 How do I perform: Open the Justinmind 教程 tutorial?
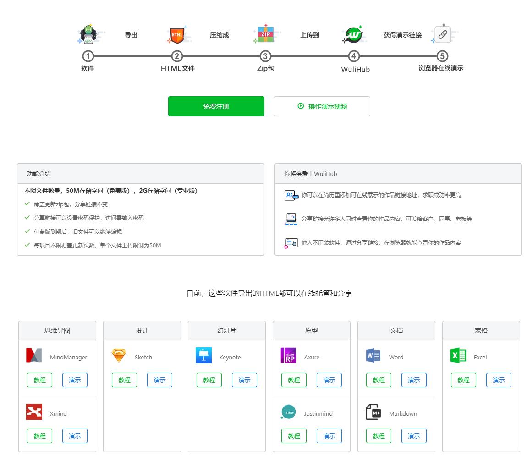point(294,436)
